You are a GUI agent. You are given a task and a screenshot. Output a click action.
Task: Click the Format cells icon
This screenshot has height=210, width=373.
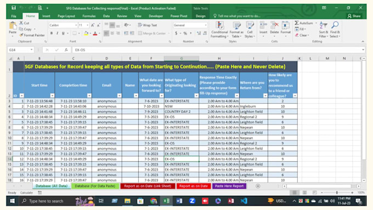pyautogui.click(x=285, y=25)
